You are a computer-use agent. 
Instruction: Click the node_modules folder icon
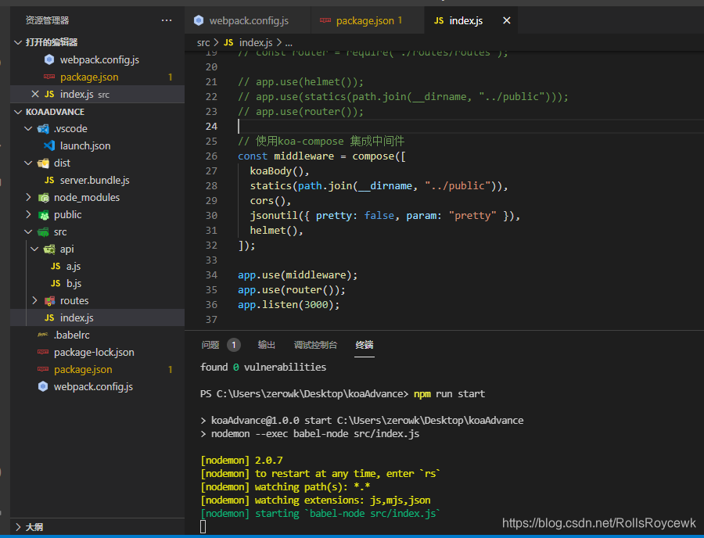click(x=44, y=197)
